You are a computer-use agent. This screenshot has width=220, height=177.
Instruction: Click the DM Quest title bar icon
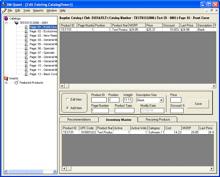click(x=4, y=5)
